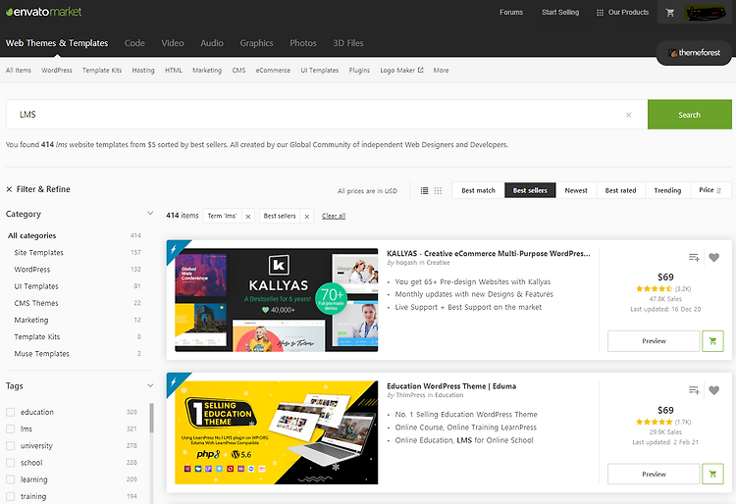Viewport: 736px width, 504px height.
Task: Switch to the Photos marketplace tab
Action: (303, 43)
